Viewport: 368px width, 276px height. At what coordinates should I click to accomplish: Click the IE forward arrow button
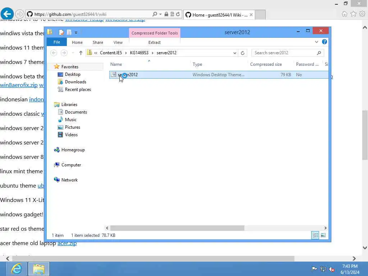[20, 14]
